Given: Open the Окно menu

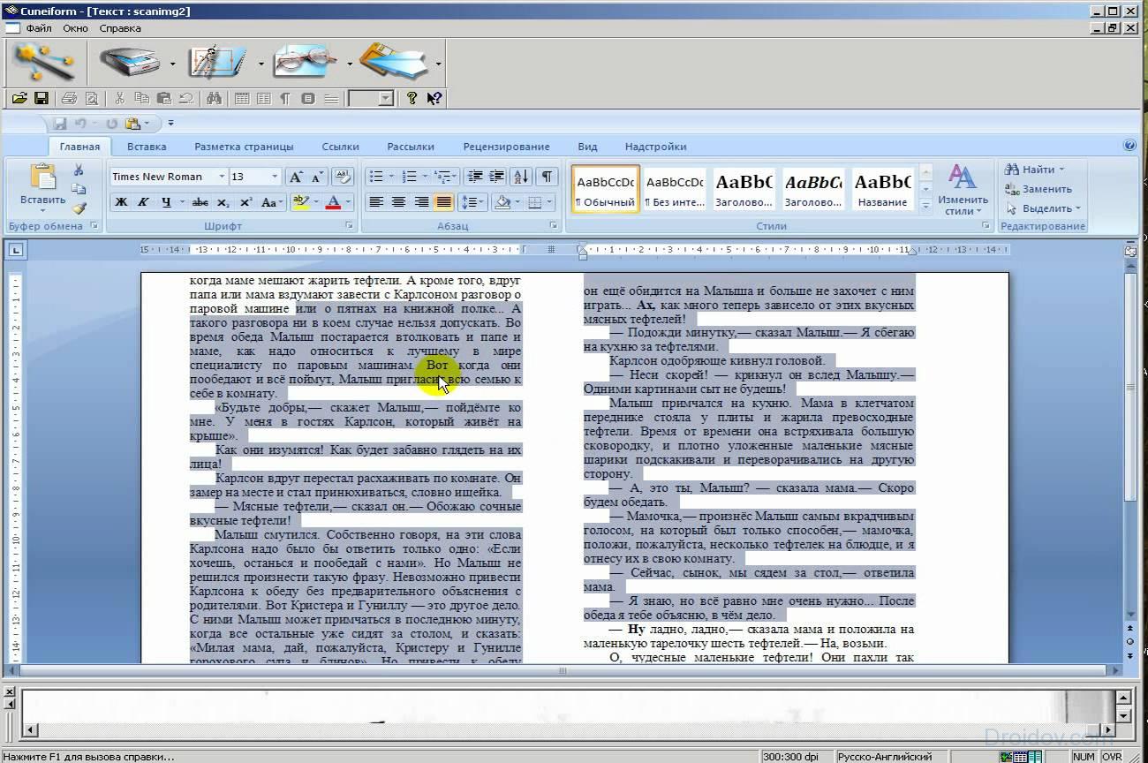Looking at the screenshot, I should [x=75, y=28].
